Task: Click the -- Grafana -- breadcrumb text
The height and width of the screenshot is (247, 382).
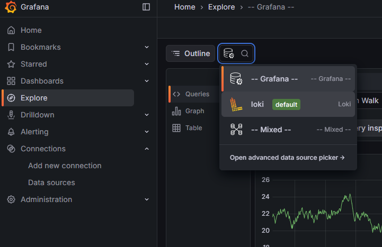Action: [271, 7]
